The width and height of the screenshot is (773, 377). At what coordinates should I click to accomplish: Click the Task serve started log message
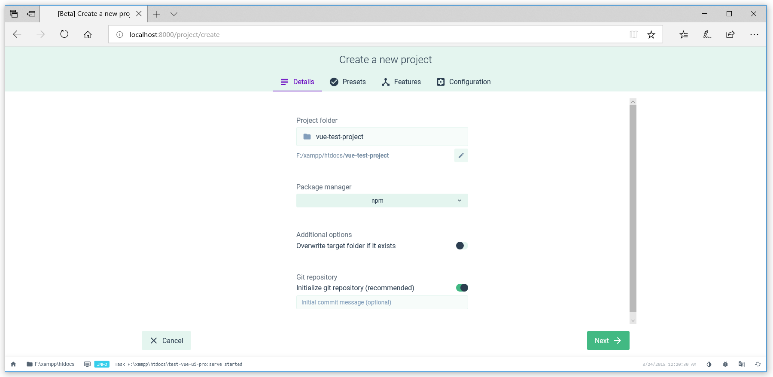click(x=178, y=364)
